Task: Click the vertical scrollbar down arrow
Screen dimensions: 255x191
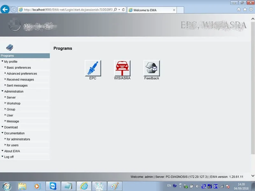Action: tap(253, 176)
